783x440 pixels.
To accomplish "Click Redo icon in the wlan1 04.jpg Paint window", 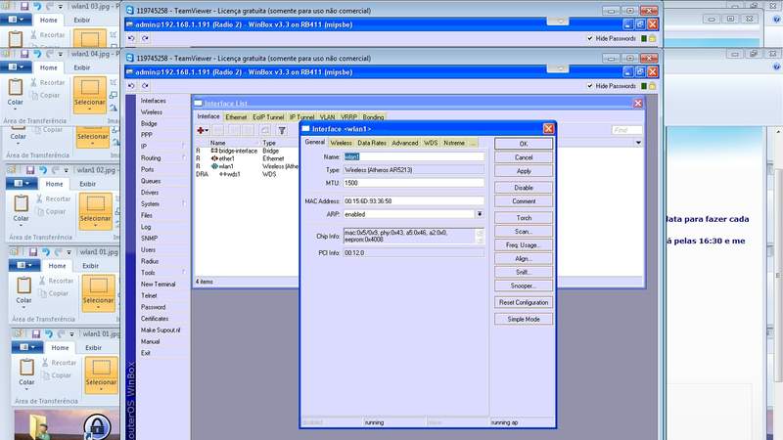I will coord(50,54).
